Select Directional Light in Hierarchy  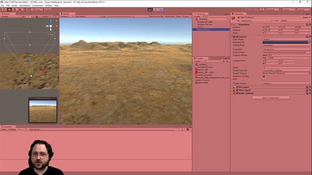205,22
